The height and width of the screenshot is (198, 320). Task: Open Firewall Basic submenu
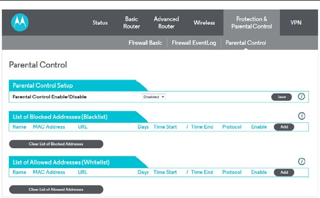[145, 43]
